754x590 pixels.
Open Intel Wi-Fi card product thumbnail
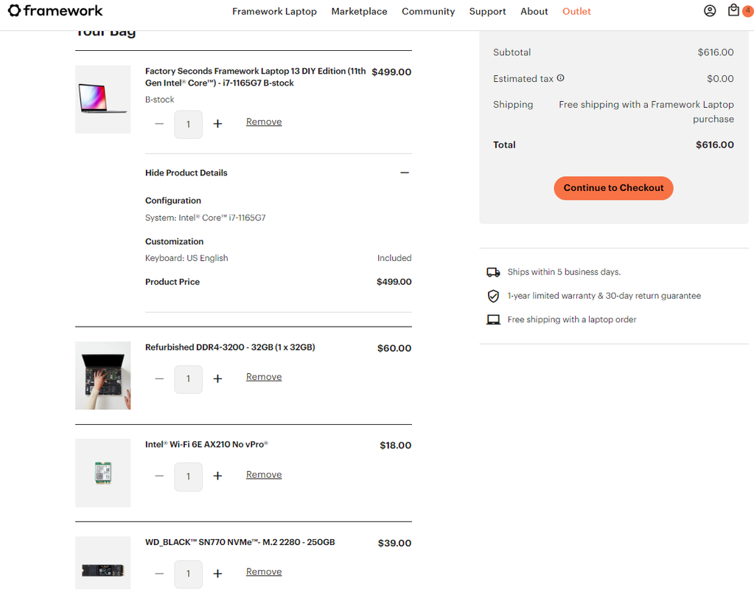(x=103, y=473)
